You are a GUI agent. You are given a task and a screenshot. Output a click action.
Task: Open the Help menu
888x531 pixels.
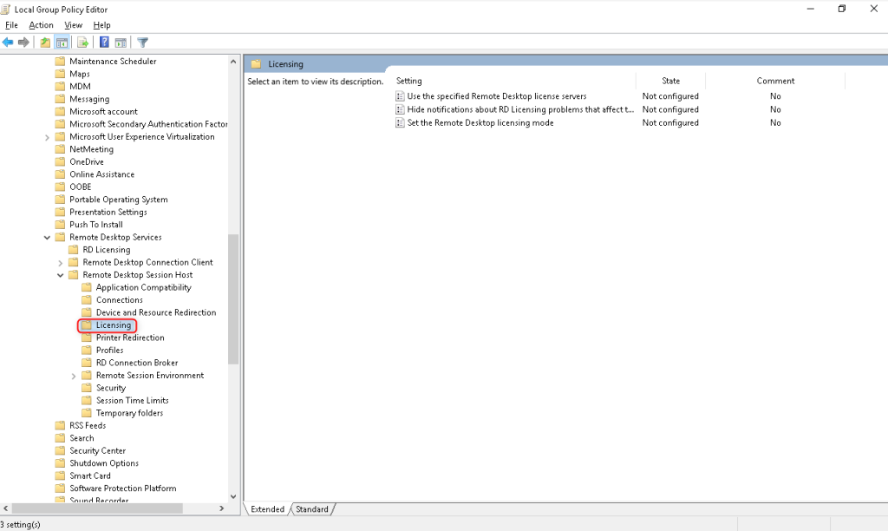pyautogui.click(x=102, y=25)
